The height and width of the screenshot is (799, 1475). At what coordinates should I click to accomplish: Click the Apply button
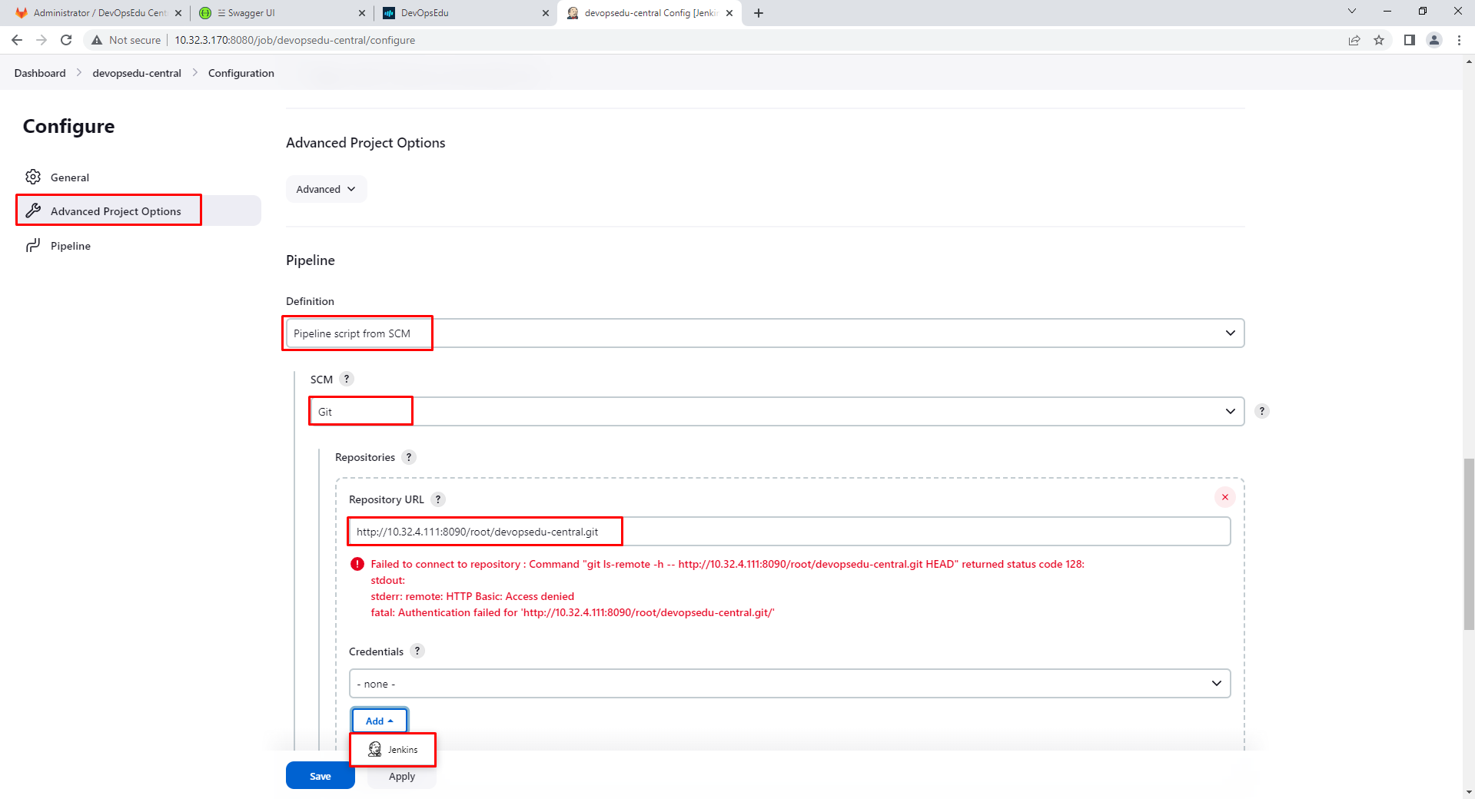click(402, 776)
